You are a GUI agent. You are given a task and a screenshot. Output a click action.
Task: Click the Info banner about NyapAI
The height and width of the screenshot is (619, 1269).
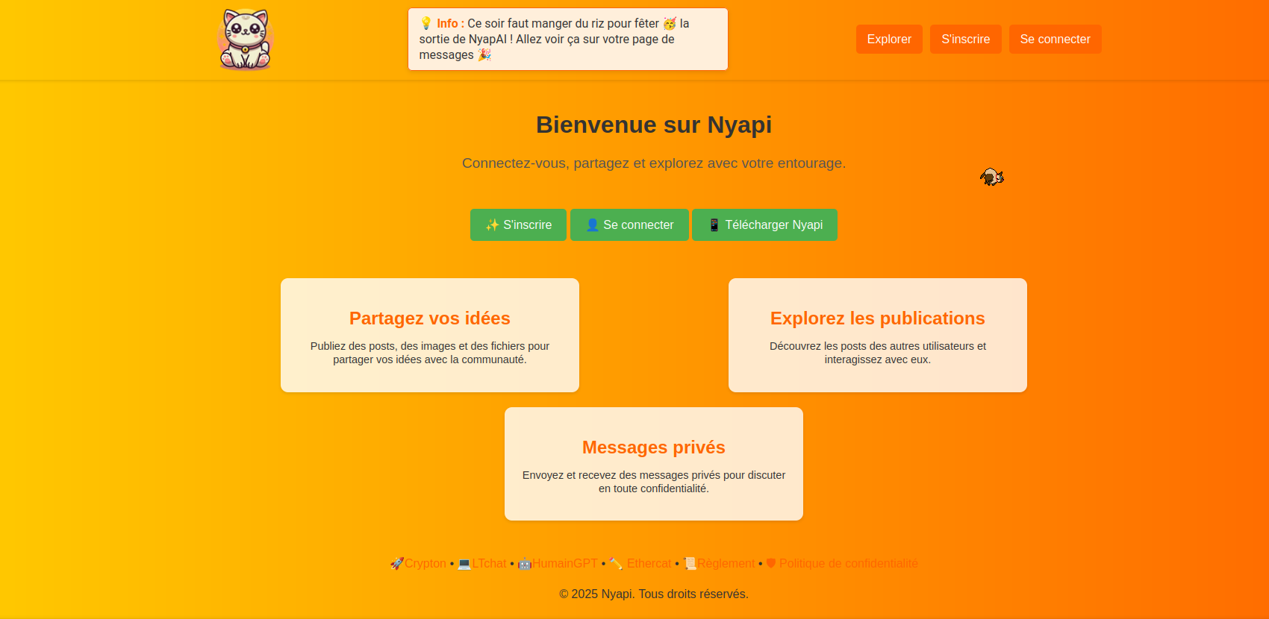coord(567,40)
